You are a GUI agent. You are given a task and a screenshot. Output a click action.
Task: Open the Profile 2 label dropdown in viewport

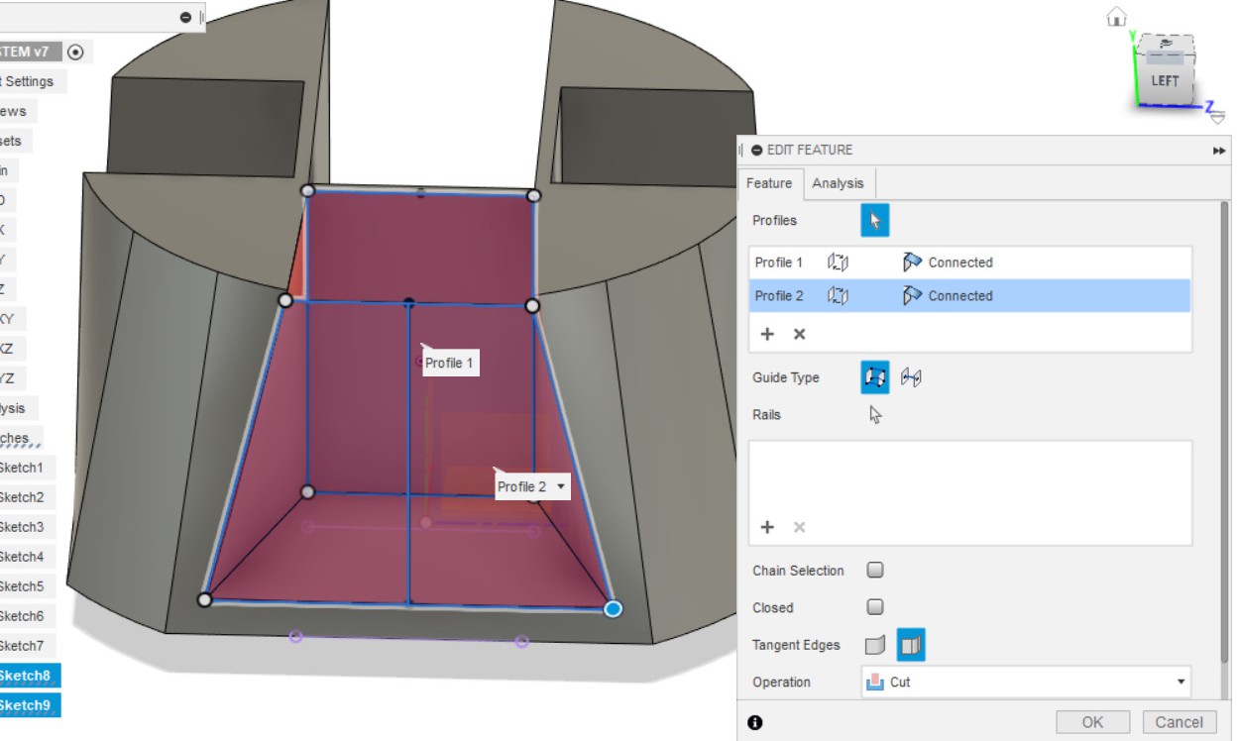(562, 486)
